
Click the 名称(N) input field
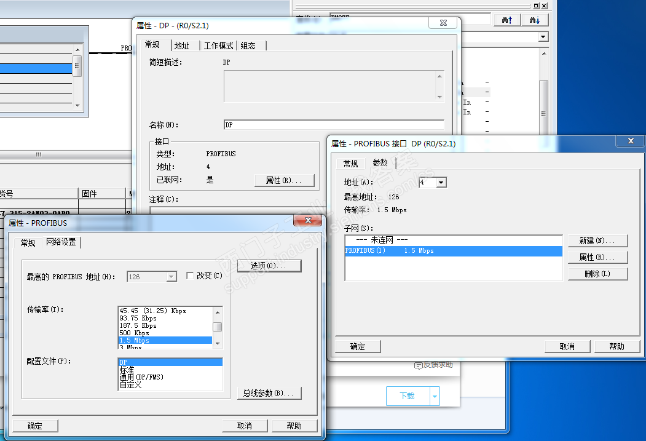pos(334,125)
